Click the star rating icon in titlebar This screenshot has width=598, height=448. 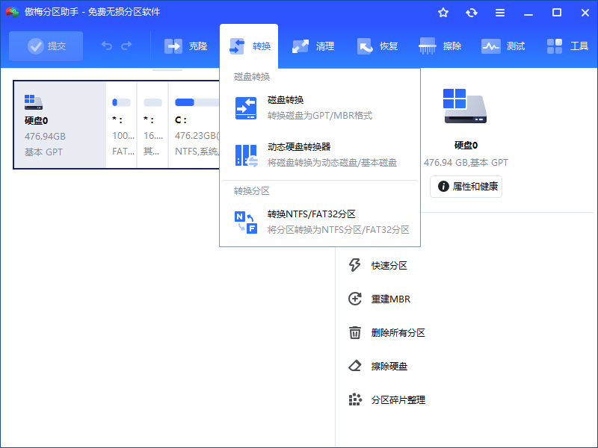(443, 12)
